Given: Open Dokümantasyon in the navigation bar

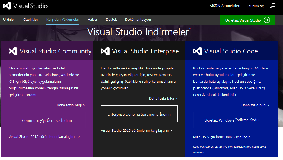Looking at the screenshot, I should [x=138, y=20].
